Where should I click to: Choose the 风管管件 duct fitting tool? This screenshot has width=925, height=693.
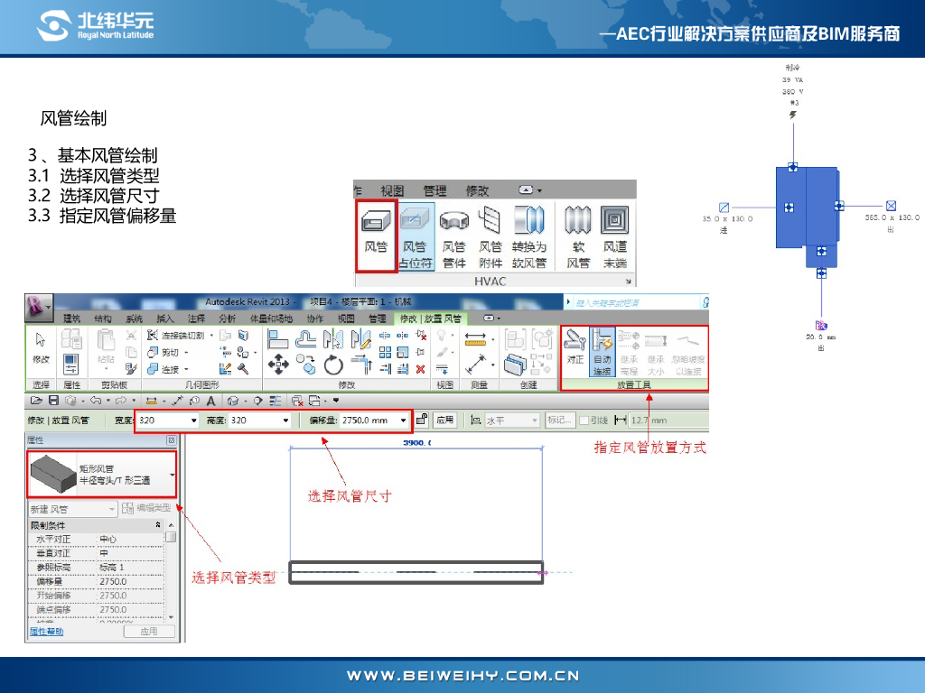coord(453,236)
